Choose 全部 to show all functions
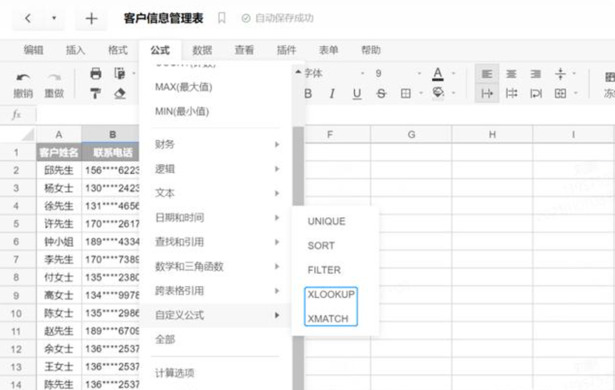 pyautogui.click(x=165, y=339)
